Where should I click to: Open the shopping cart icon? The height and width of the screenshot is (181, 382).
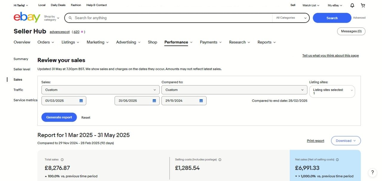[363, 5]
